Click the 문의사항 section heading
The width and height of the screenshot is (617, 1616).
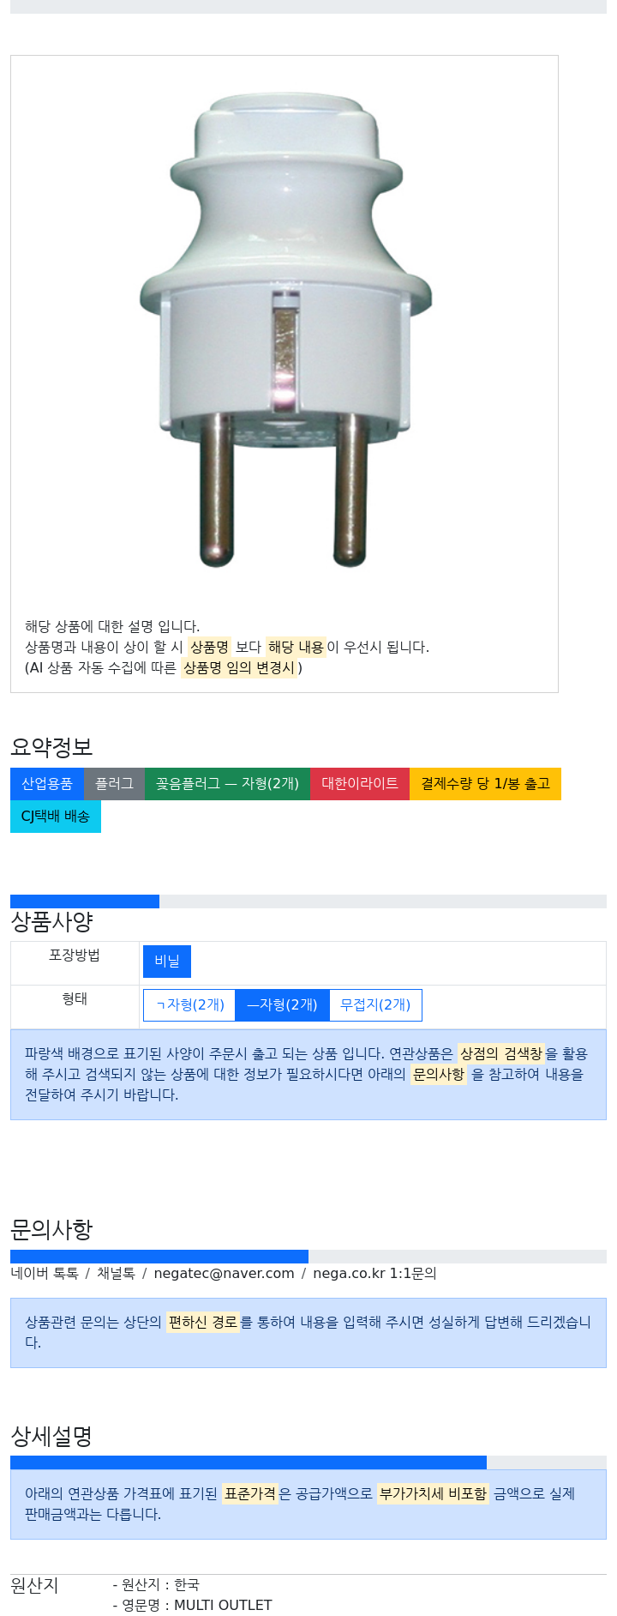(51, 1230)
